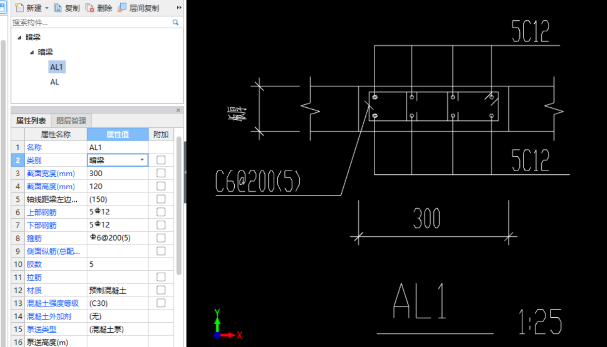Click the 1:25 scale text

click(540, 321)
